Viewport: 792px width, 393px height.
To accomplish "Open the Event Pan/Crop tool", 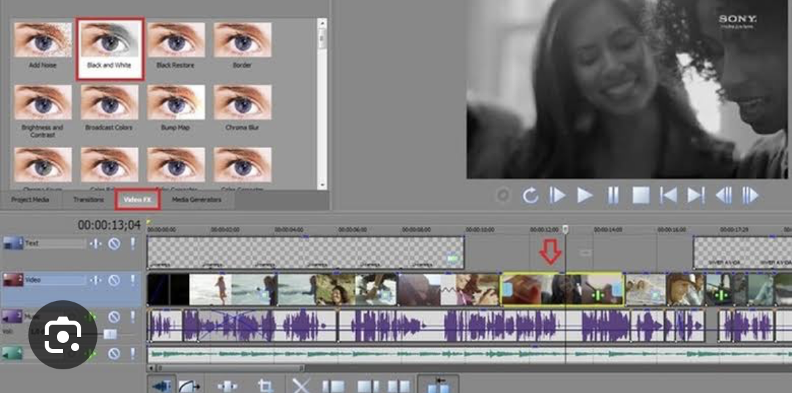I will (x=265, y=386).
